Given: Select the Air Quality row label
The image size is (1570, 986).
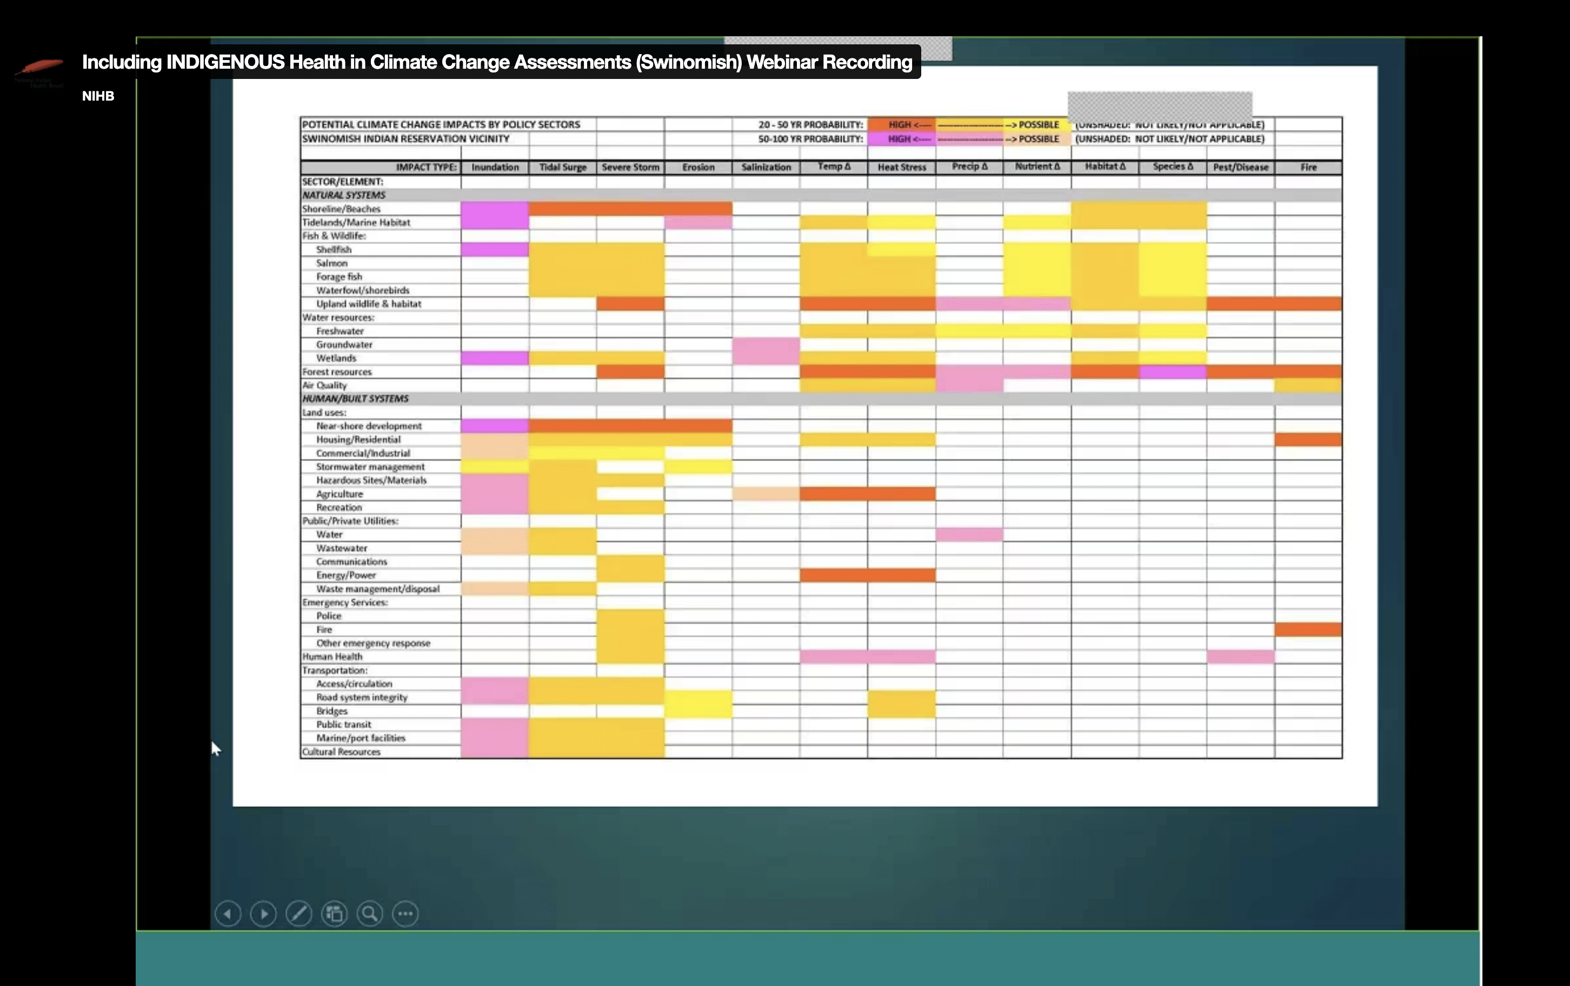Looking at the screenshot, I should [324, 386].
